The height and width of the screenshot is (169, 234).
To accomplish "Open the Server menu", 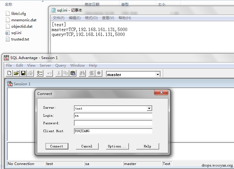I will [x=46, y=65].
